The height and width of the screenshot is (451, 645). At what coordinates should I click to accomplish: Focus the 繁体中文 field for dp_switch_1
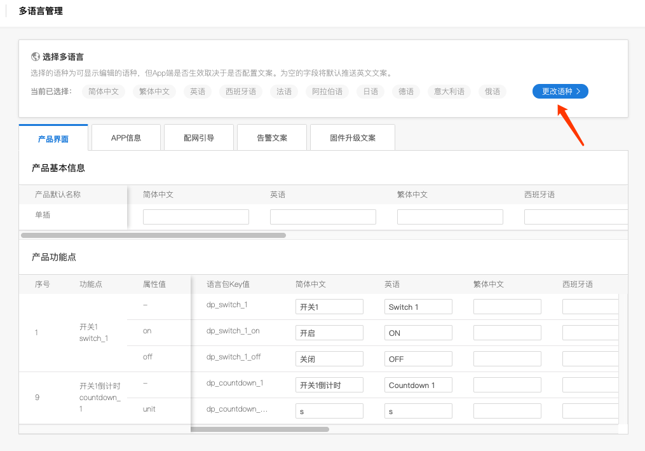pyautogui.click(x=507, y=307)
